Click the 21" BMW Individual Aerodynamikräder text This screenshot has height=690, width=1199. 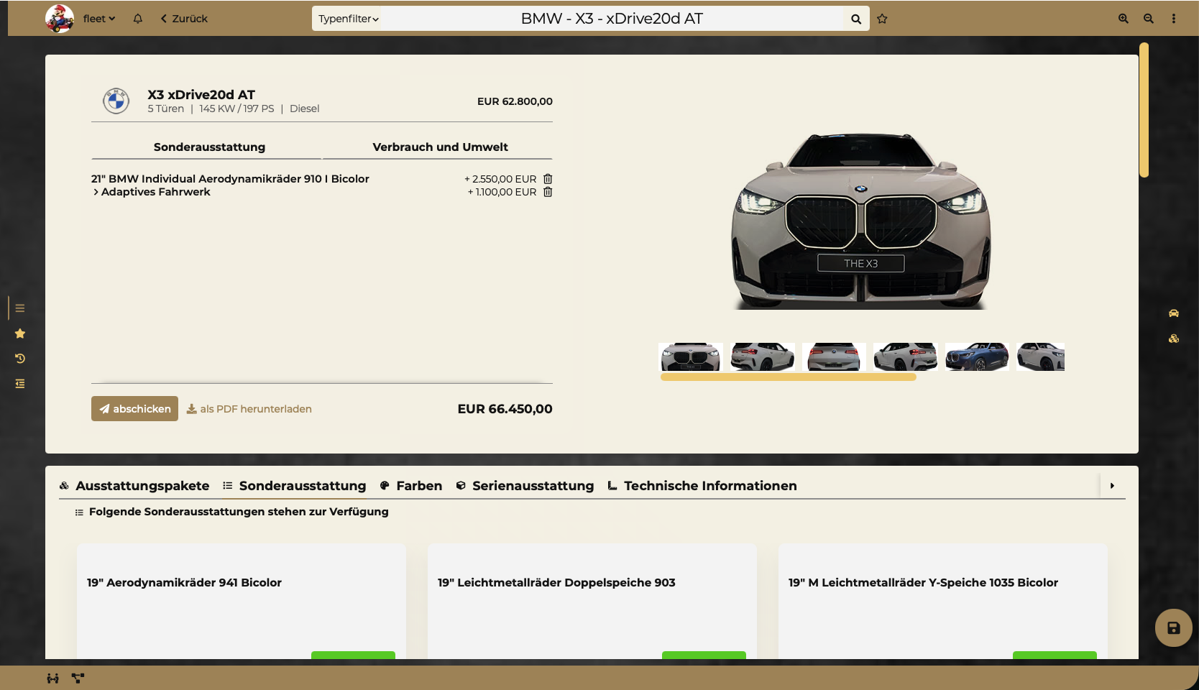click(230, 179)
